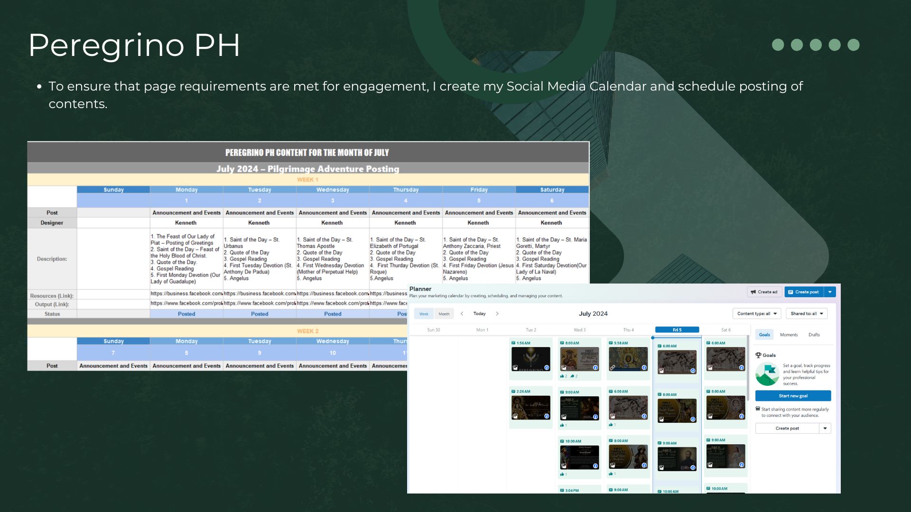
Task: Click the photo icon on the Tue 2:26 AM post
Action: pos(515,416)
